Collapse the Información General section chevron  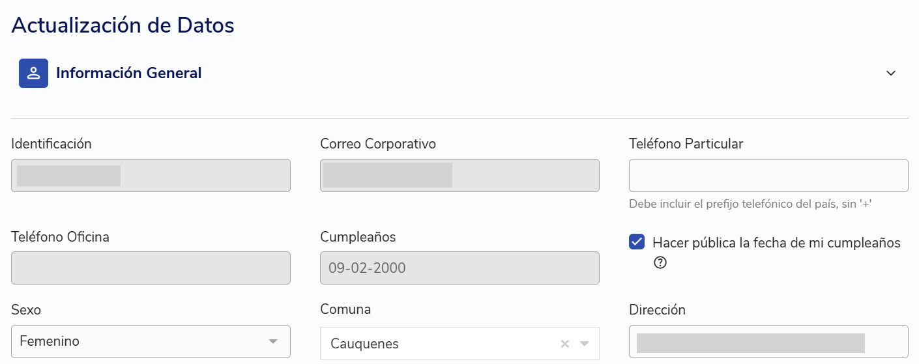[x=891, y=73]
